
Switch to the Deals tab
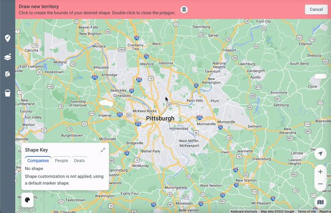pos(79,161)
